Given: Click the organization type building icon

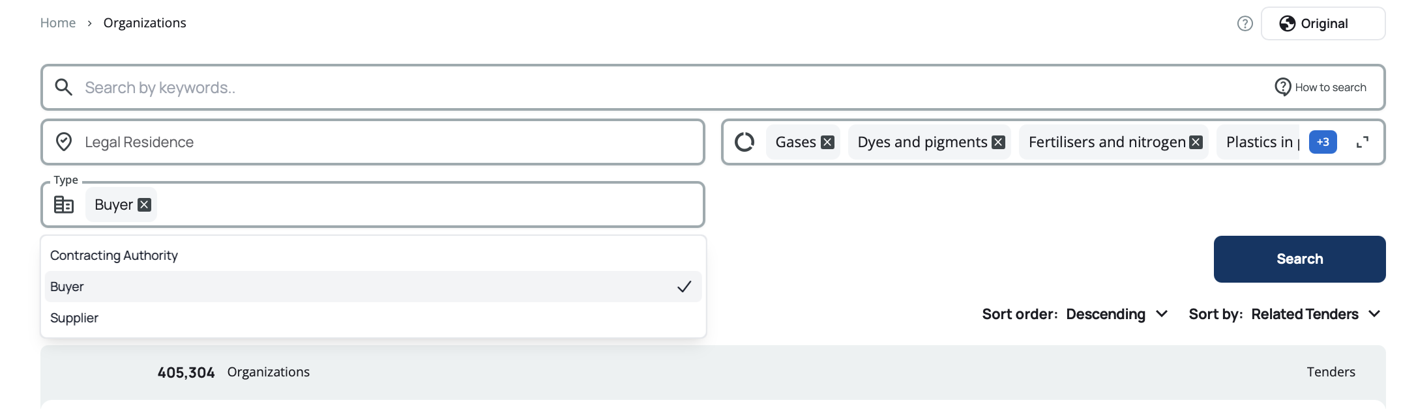Looking at the screenshot, I should click(x=64, y=204).
